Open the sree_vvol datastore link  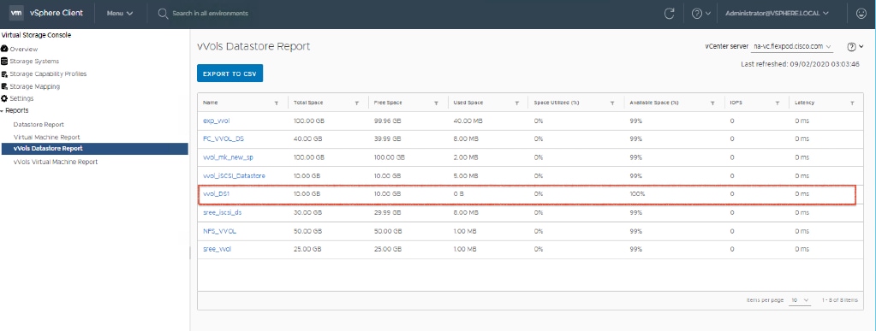[217, 249]
